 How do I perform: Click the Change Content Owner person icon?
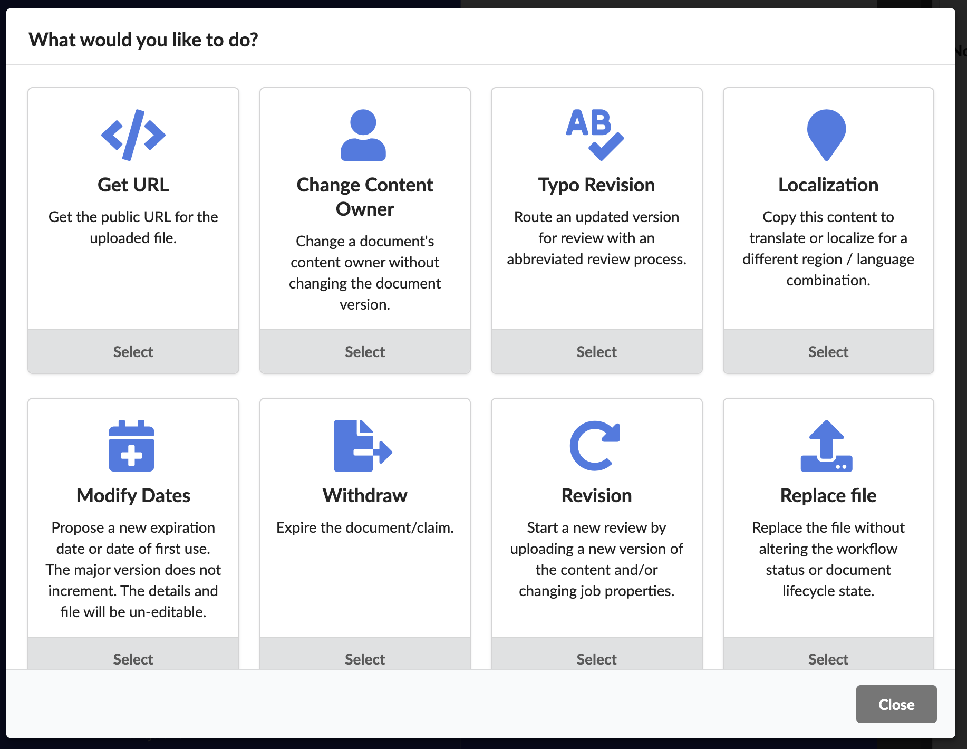(x=363, y=135)
